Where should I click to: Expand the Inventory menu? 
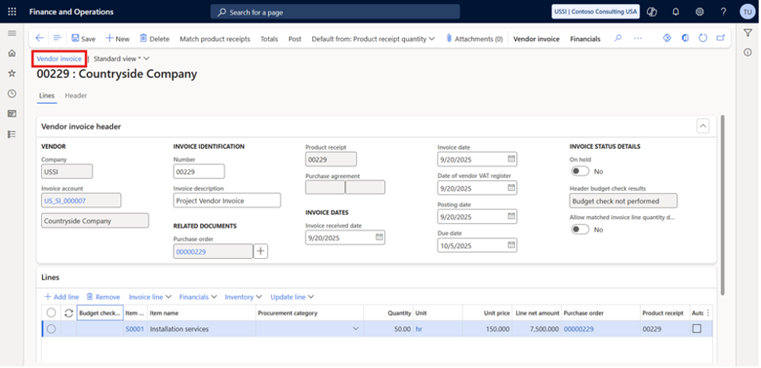tap(243, 296)
